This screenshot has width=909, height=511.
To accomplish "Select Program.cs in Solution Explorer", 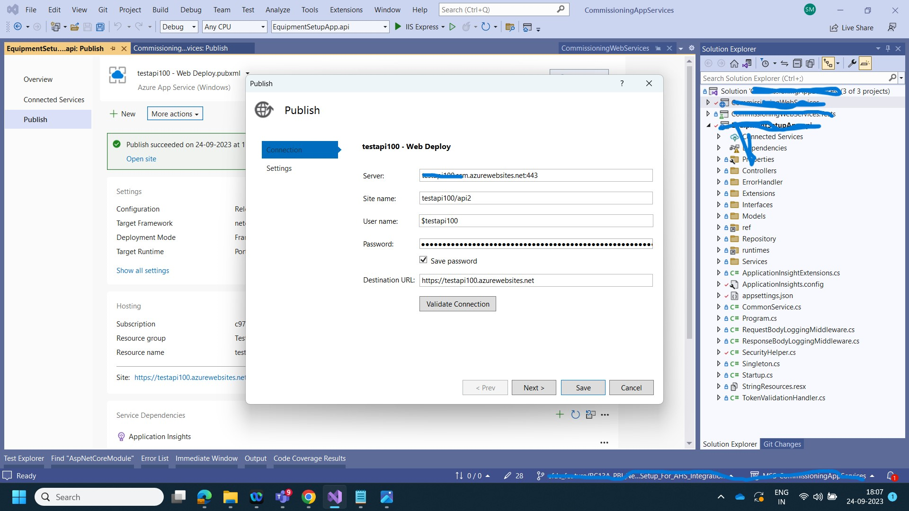I will [x=759, y=318].
